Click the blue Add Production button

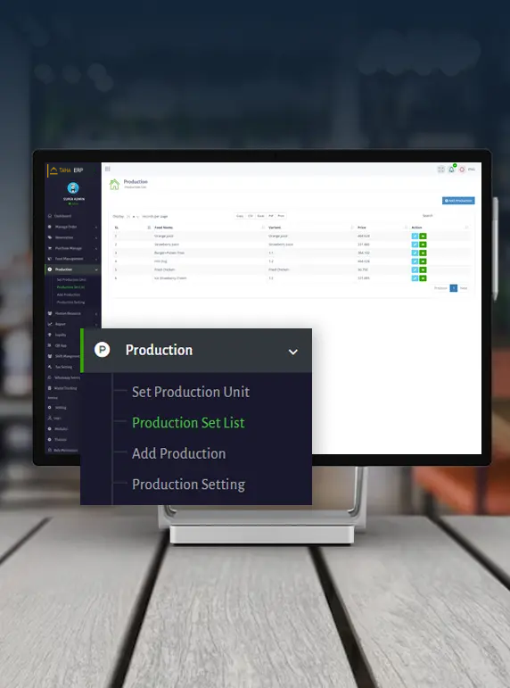(458, 201)
